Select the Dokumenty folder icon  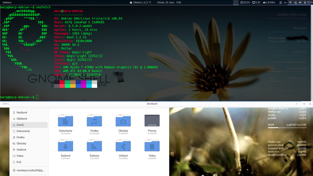coord(65,121)
